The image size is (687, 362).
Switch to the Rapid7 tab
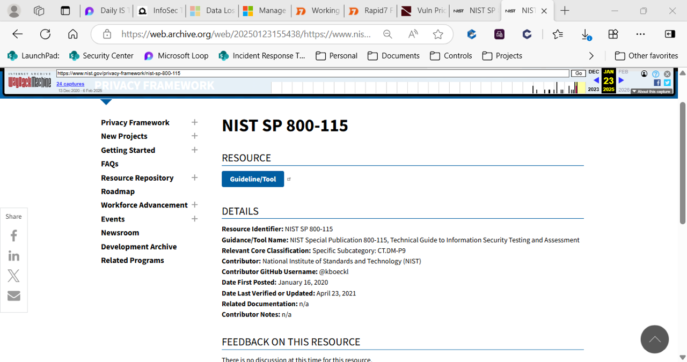pyautogui.click(x=369, y=11)
